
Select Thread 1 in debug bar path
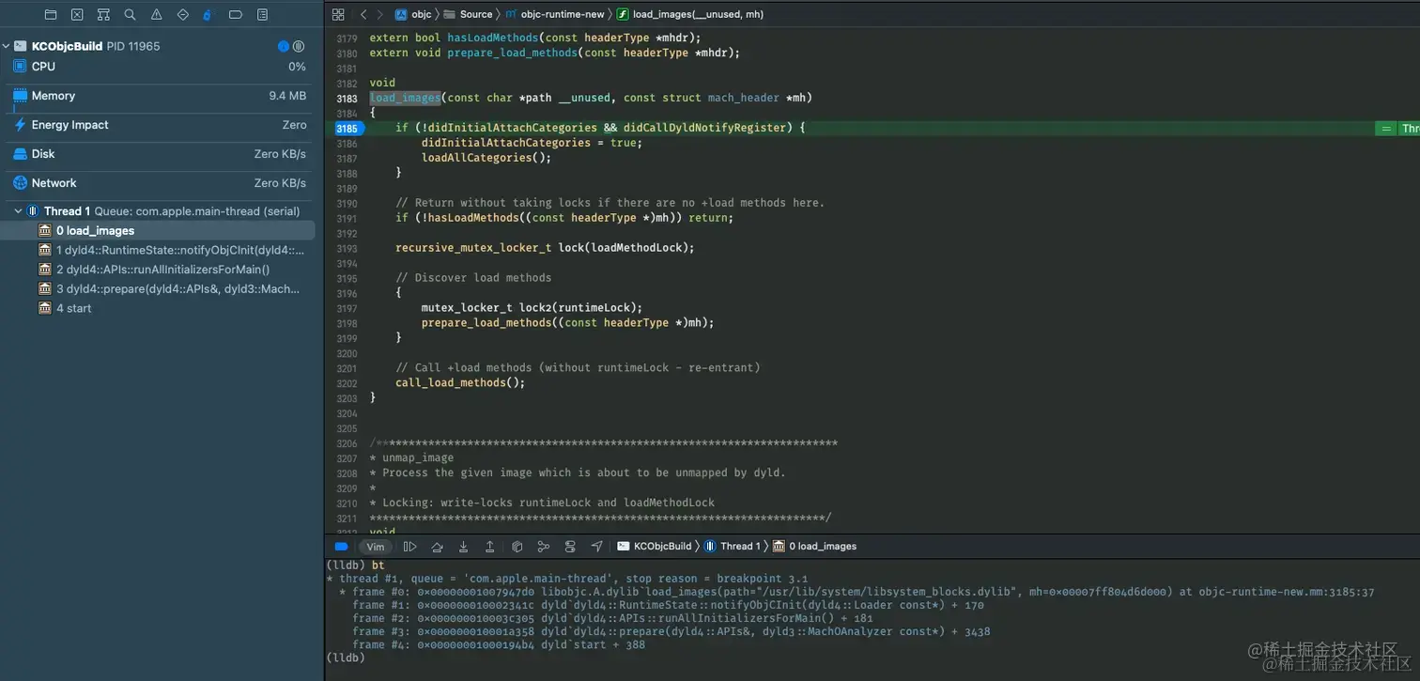[733, 547]
